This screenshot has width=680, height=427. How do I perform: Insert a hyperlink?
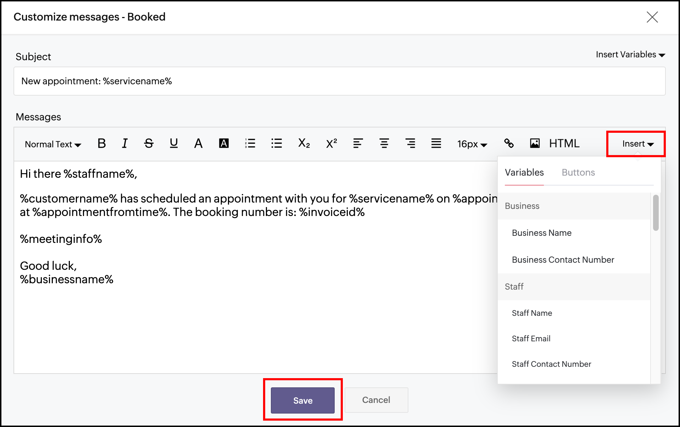coord(509,143)
